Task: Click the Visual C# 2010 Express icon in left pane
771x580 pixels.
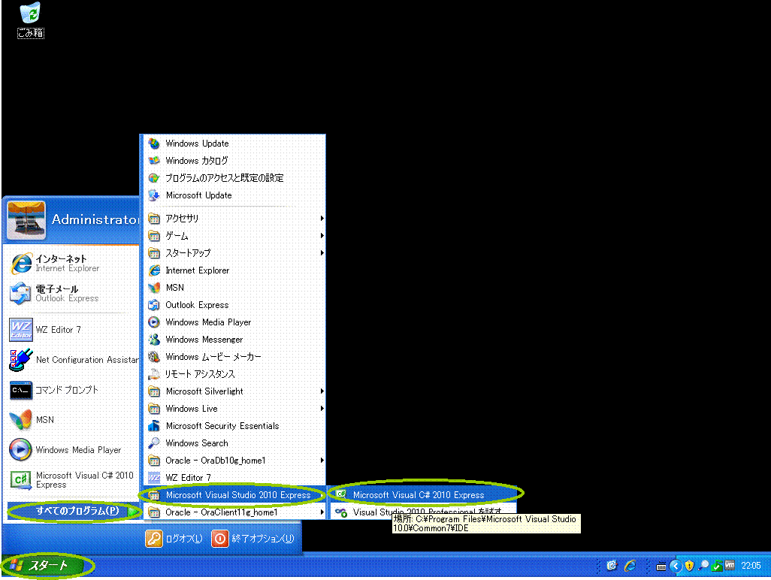Action: click(21, 480)
